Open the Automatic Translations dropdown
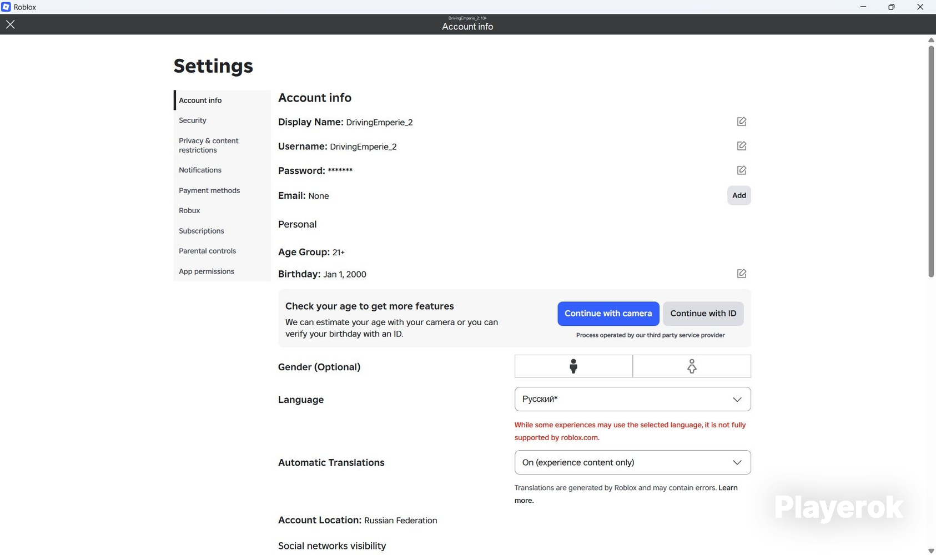 click(x=632, y=462)
